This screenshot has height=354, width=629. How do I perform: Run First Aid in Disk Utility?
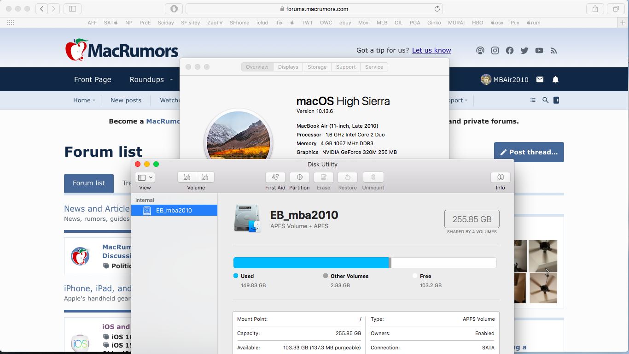[x=275, y=177]
